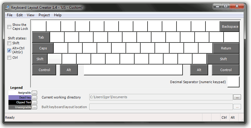The height and width of the screenshot is (128, 251).
Task: Click the Ctrl indicator in status bar
Action: (x=224, y=117)
